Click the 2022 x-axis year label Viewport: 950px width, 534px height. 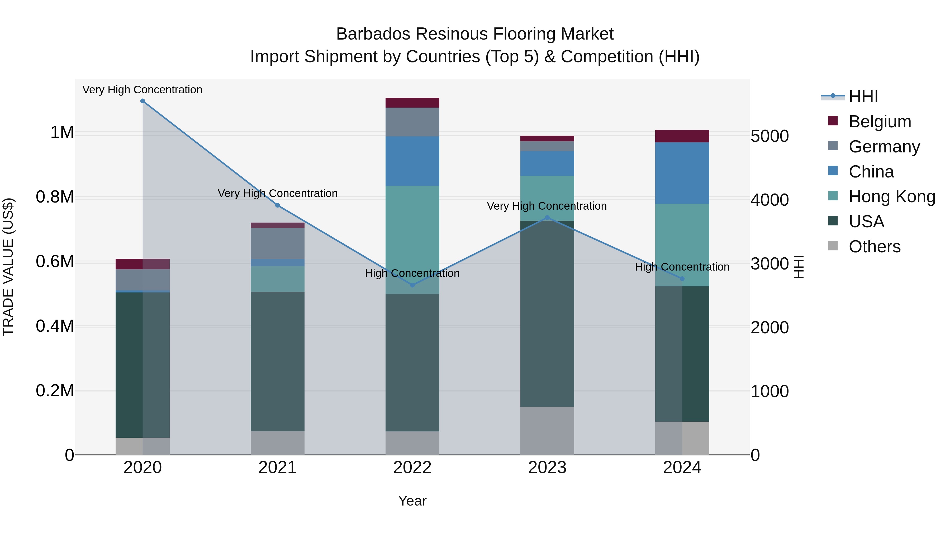tap(412, 468)
